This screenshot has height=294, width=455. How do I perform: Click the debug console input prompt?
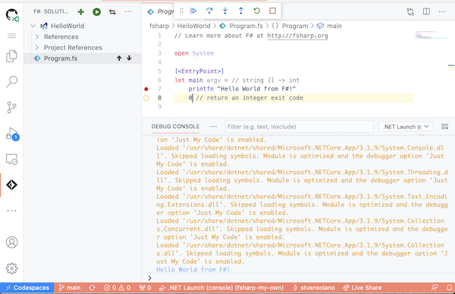click(298, 278)
